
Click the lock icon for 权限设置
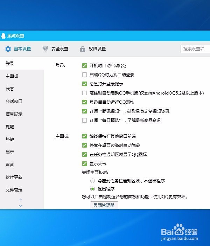[x=83, y=49]
